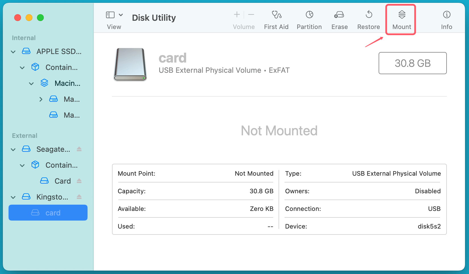Show Info for the card volume

tap(446, 19)
